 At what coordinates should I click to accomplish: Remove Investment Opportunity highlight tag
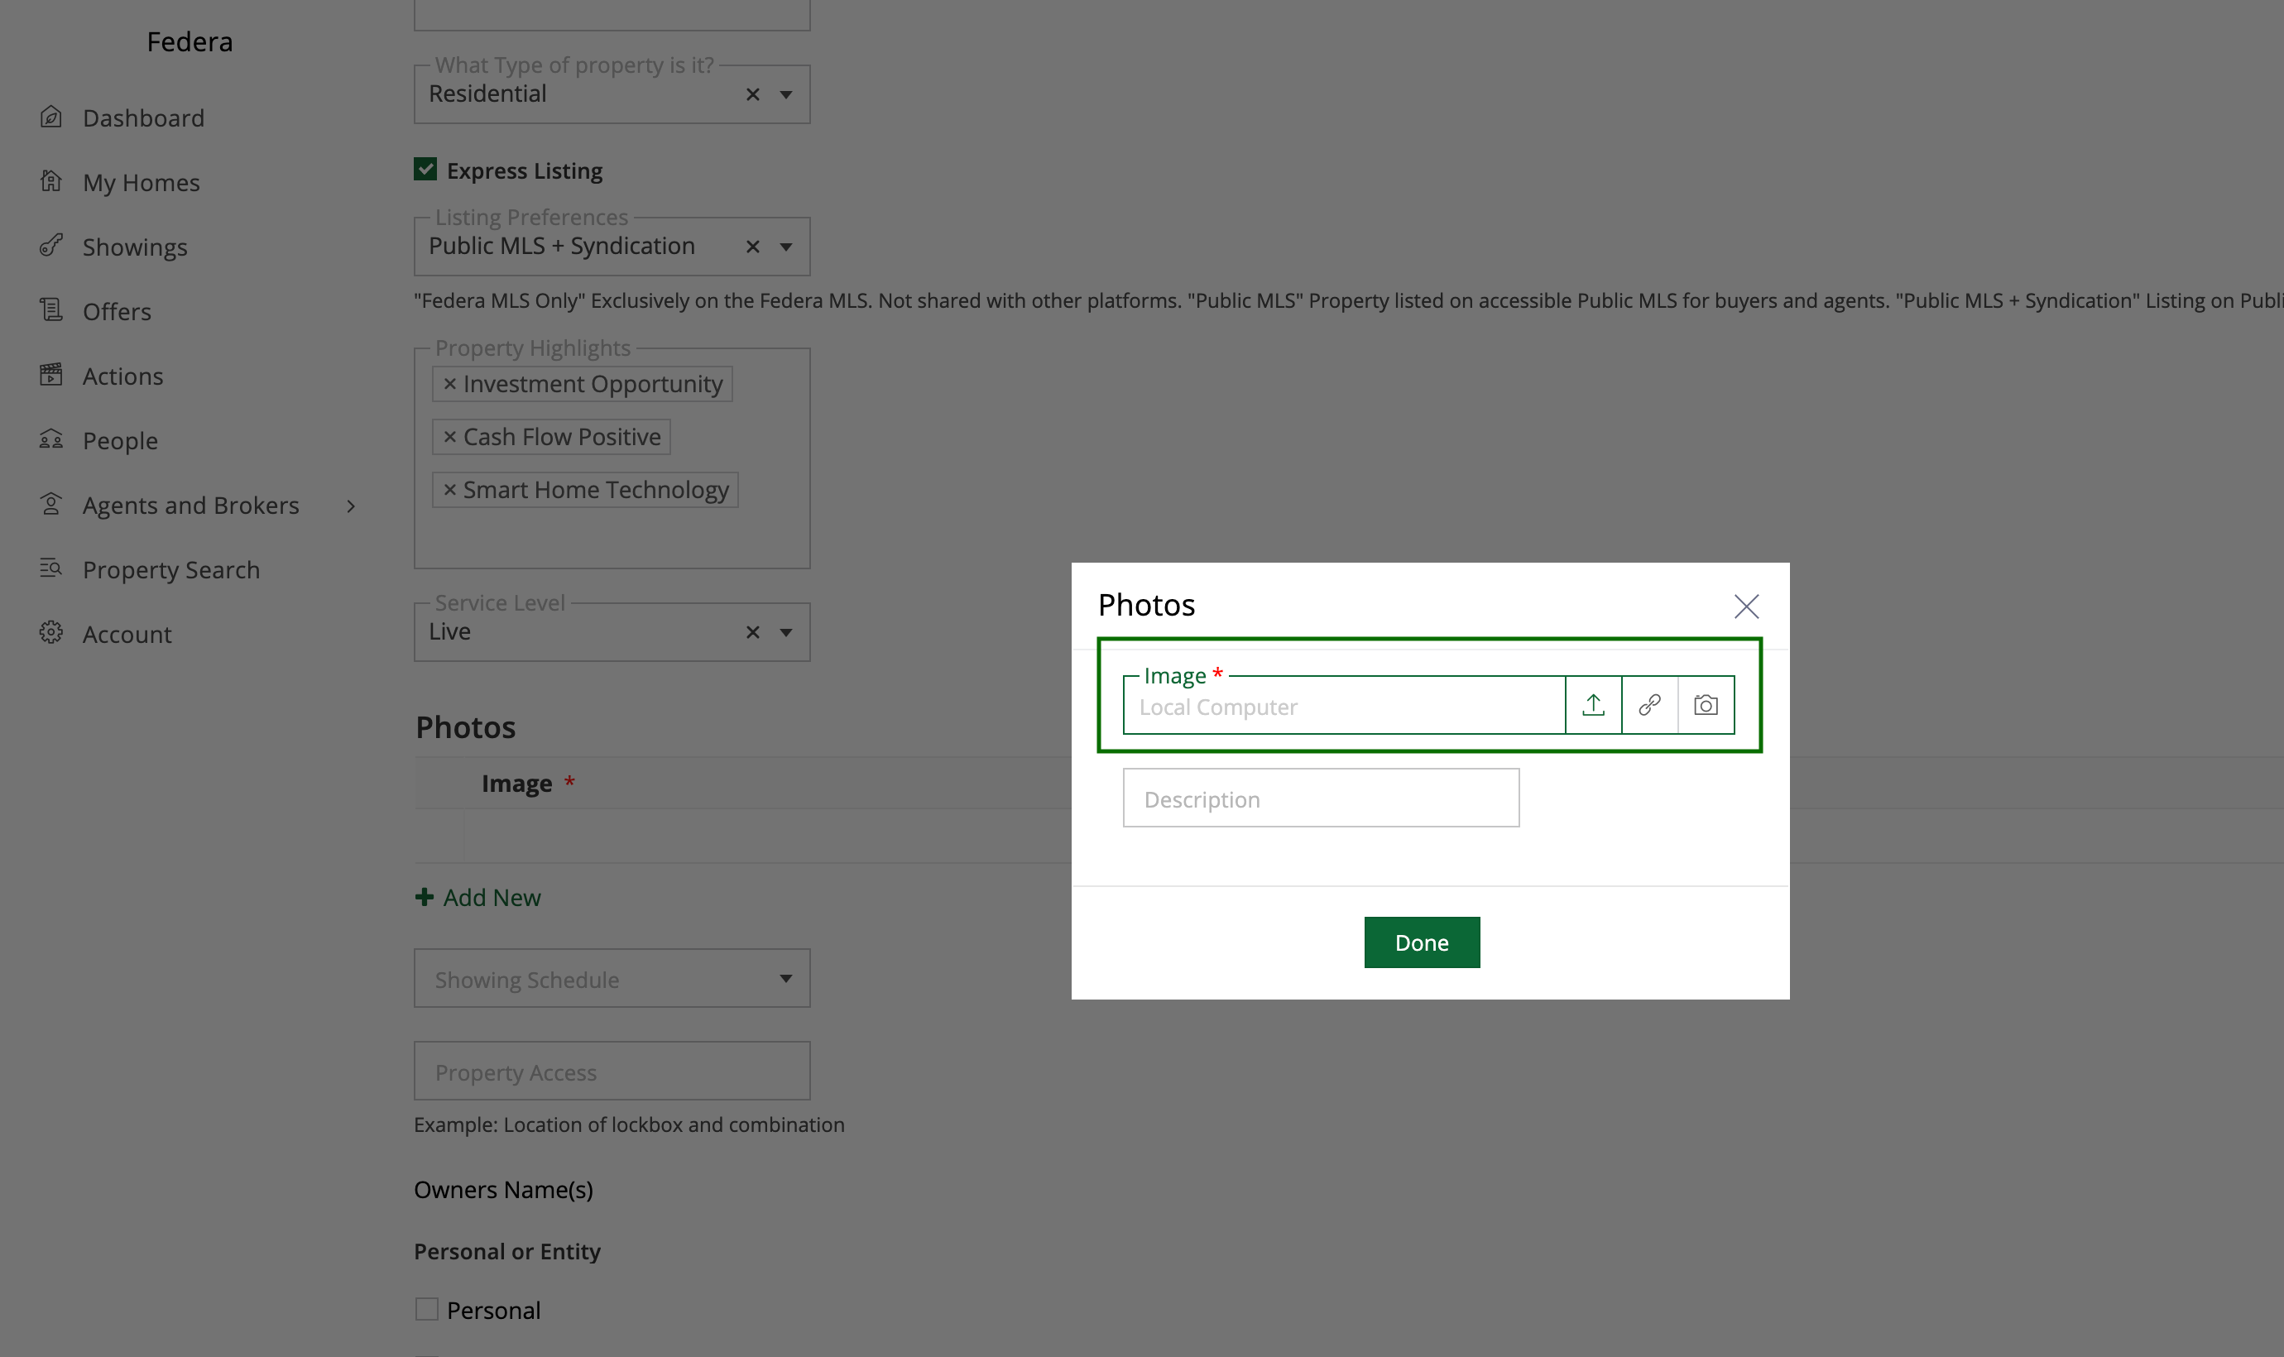click(450, 384)
